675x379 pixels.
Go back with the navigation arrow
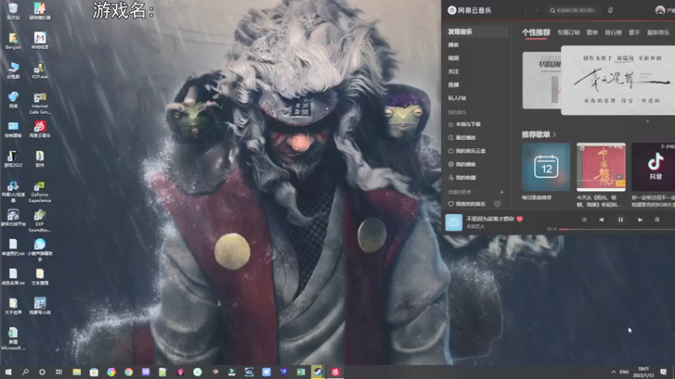pos(526,10)
